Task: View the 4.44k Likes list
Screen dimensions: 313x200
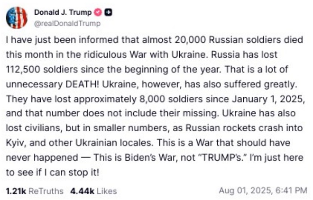Action: pos(93,191)
